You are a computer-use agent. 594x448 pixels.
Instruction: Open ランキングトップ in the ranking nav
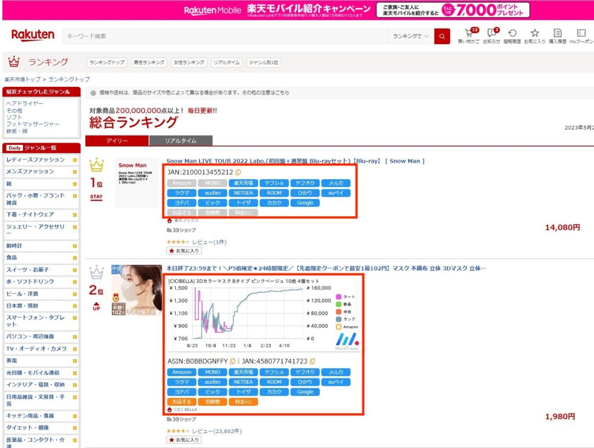point(107,63)
